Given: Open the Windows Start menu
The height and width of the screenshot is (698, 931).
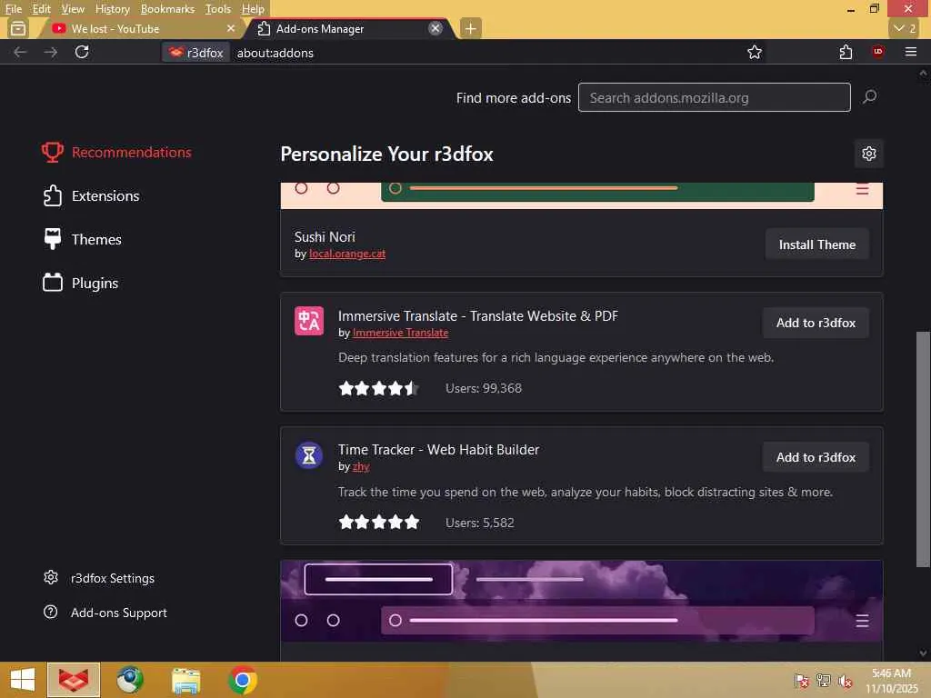Looking at the screenshot, I should (x=23, y=680).
